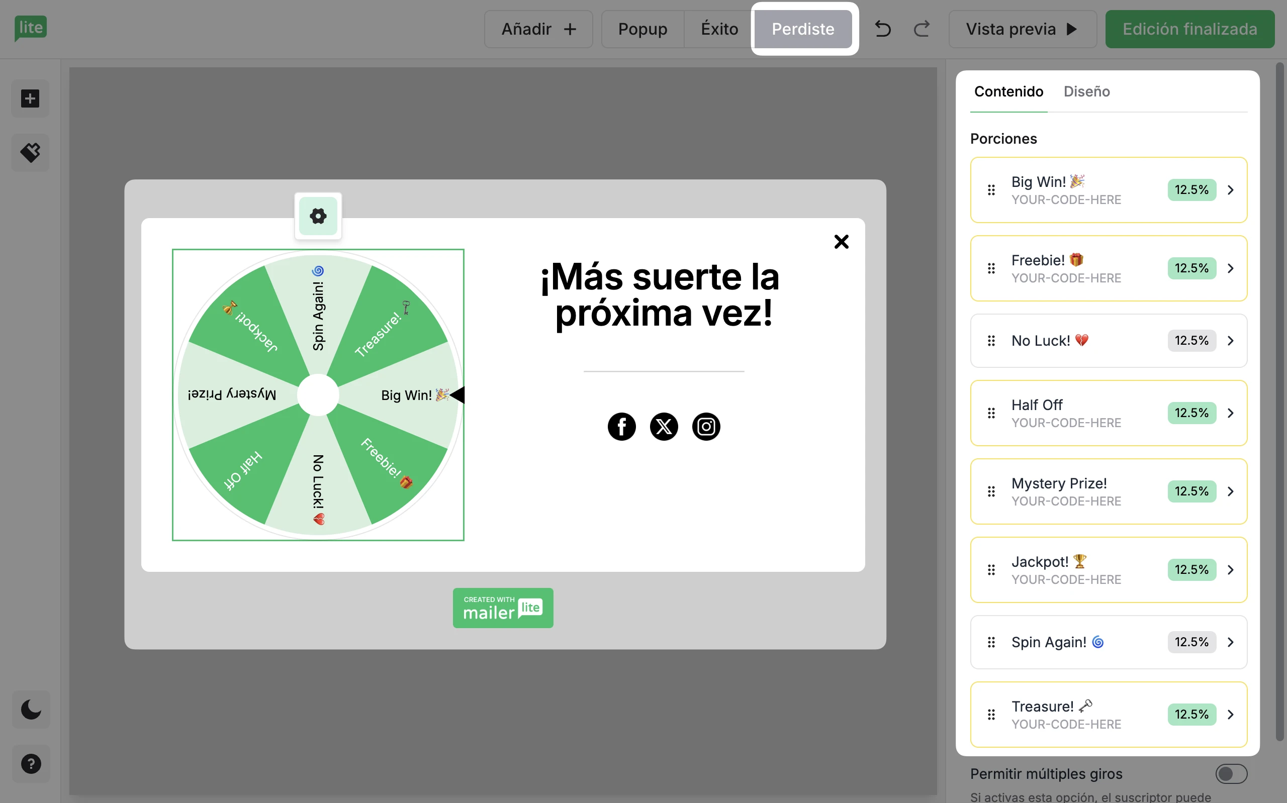This screenshot has height=803, width=1287.
Task: Click the X (Twitter) social icon
Action: (x=664, y=427)
